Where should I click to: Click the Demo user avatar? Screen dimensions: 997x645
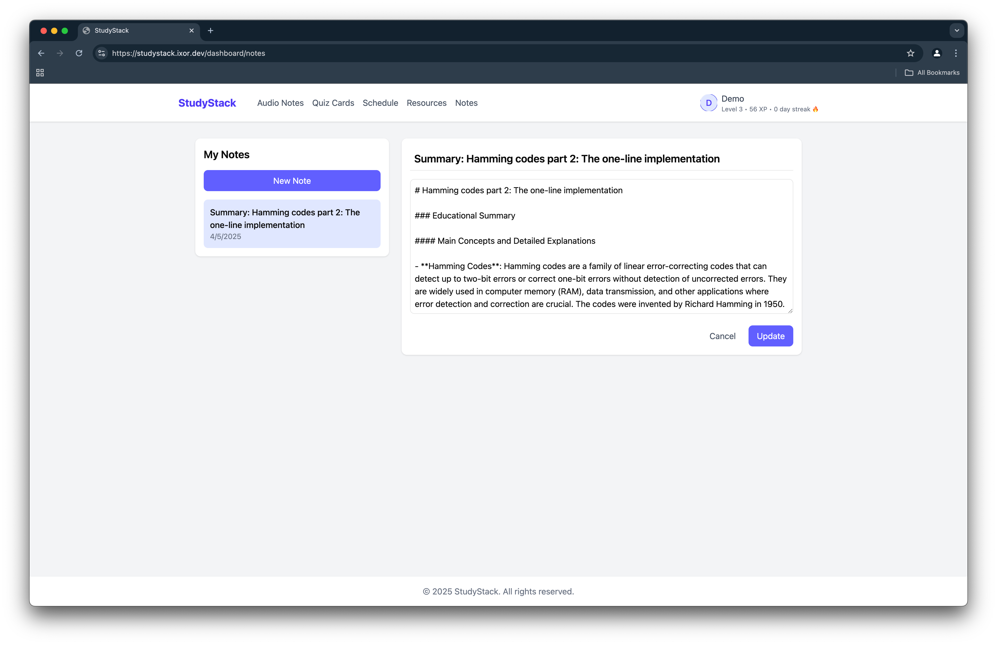[x=709, y=103]
